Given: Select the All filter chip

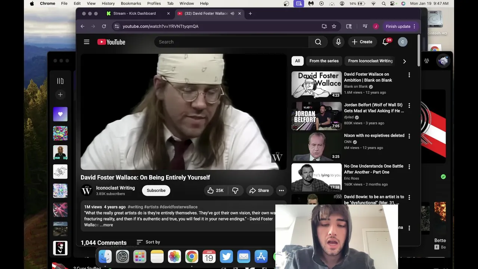Looking at the screenshot, I should tap(298, 61).
